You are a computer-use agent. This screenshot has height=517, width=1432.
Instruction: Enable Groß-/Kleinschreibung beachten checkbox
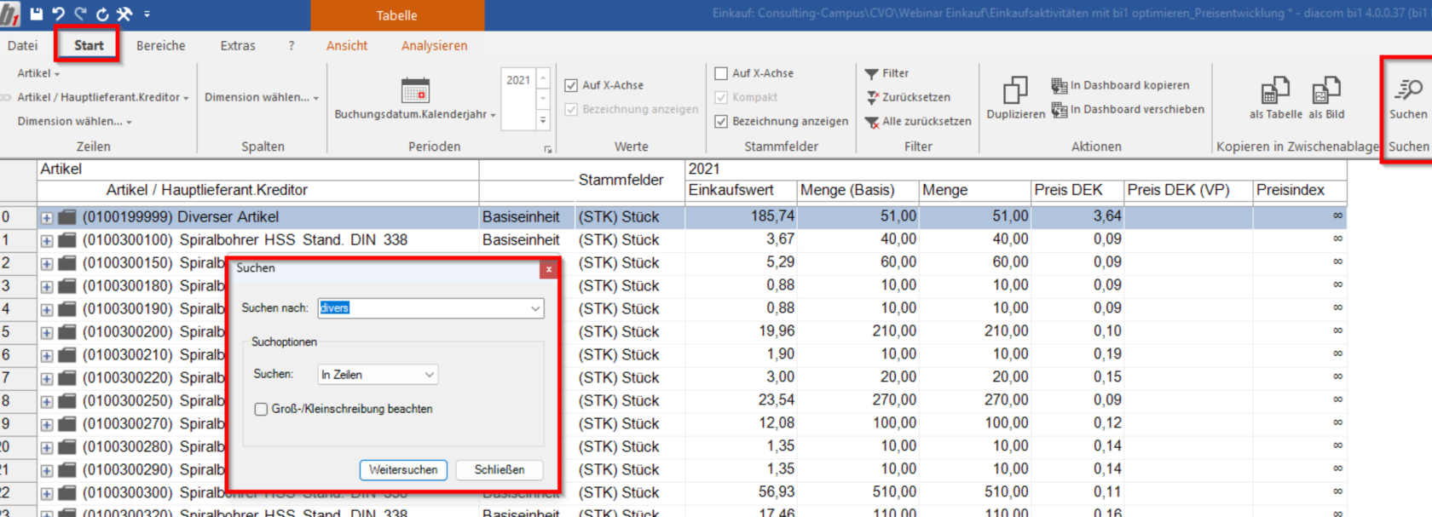pos(261,410)
